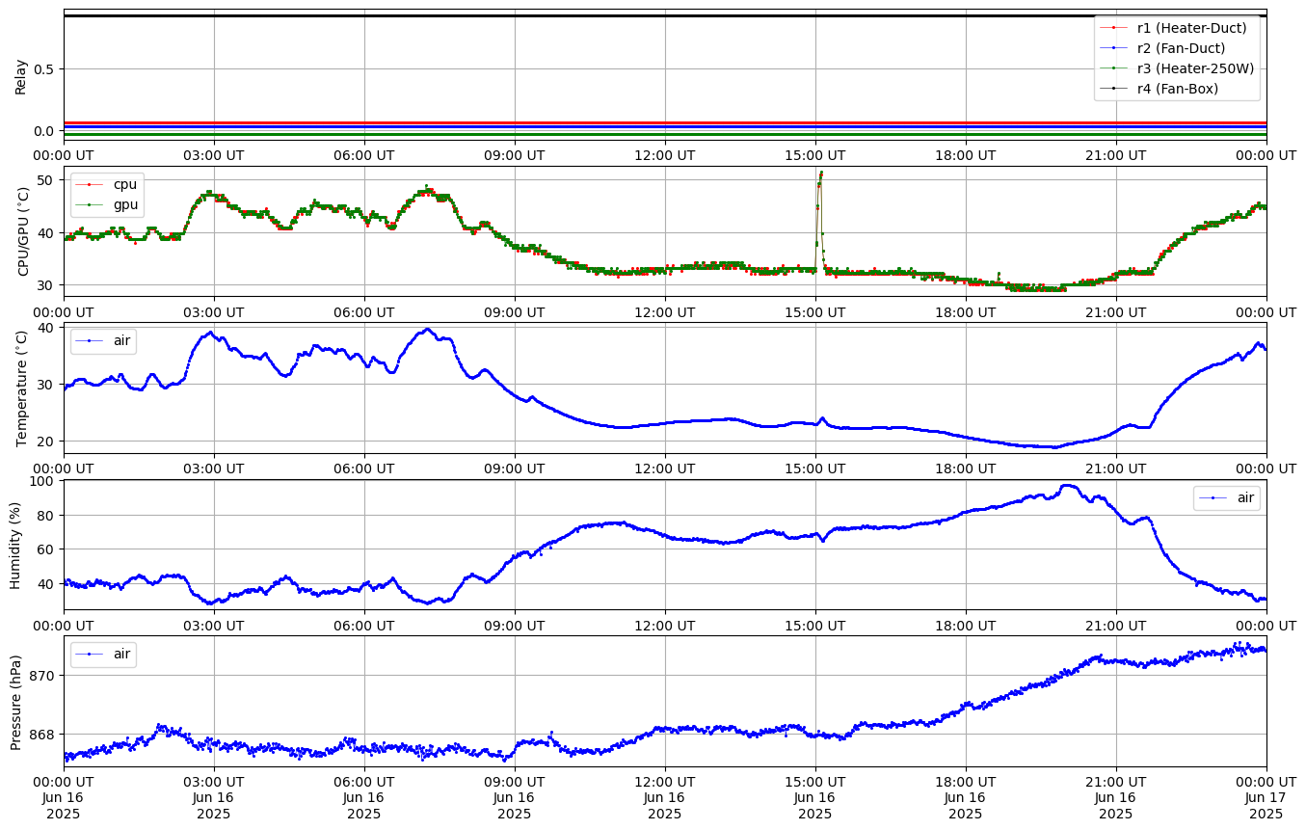1306x830 pixels.
Task: Click the 20 tick on Temperature axis
Action: [48, 441]
